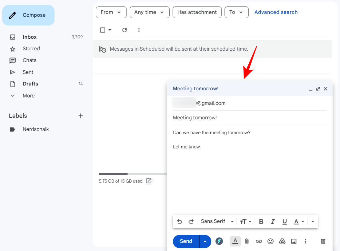The height and width of the screenshot is (251, 340).
Task: Toggle bold formatting
Action: (x=261, y=221)
